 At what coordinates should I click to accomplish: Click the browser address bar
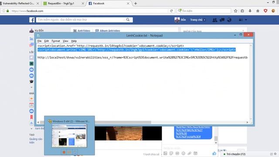[x=89, y=11]
